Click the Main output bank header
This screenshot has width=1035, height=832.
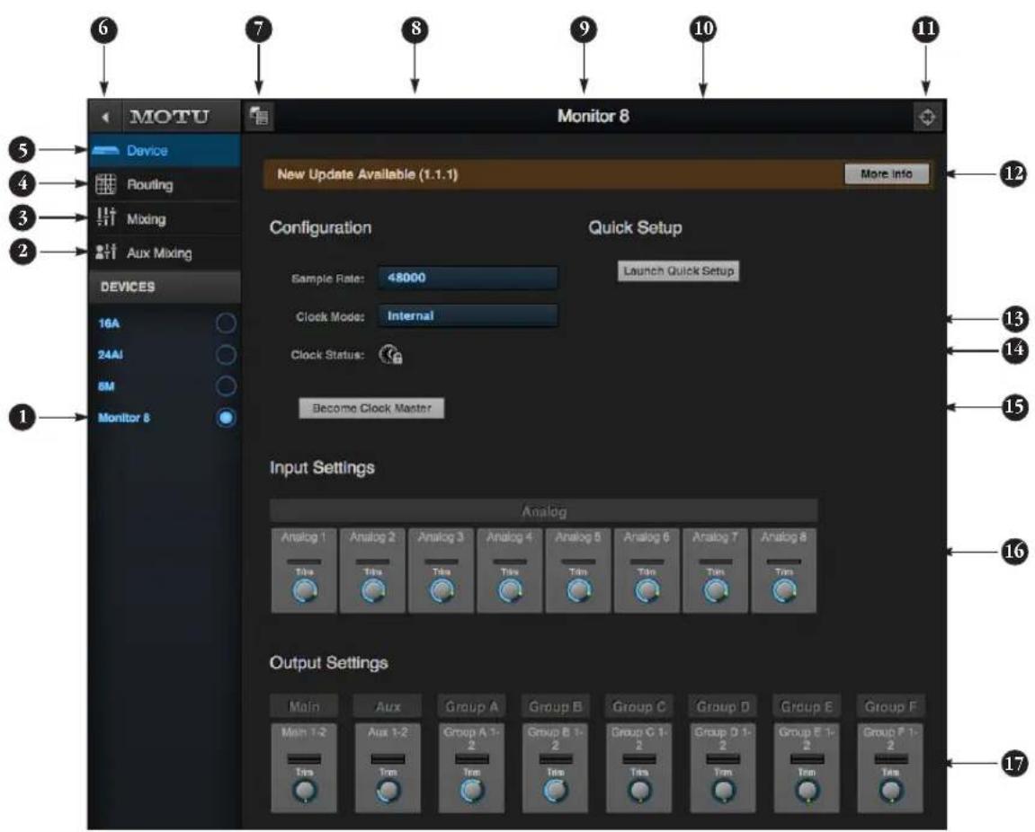[x=304, y=706]
